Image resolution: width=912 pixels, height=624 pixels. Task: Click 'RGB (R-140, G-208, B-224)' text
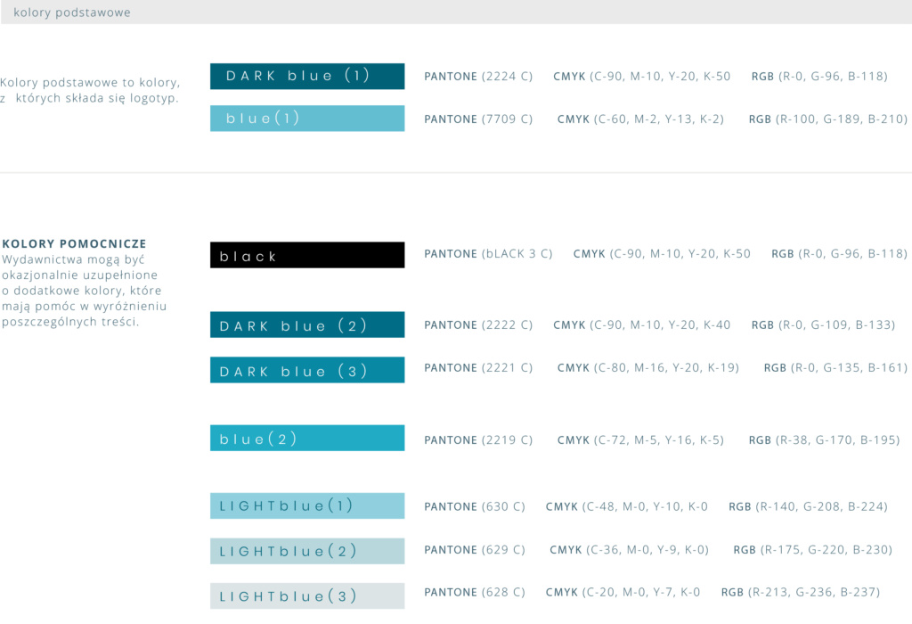pos(809,506)
